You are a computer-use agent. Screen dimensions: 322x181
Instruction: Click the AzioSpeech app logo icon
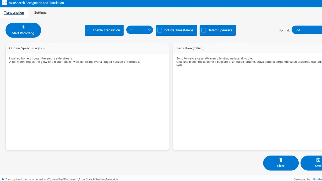coord(4,3)
